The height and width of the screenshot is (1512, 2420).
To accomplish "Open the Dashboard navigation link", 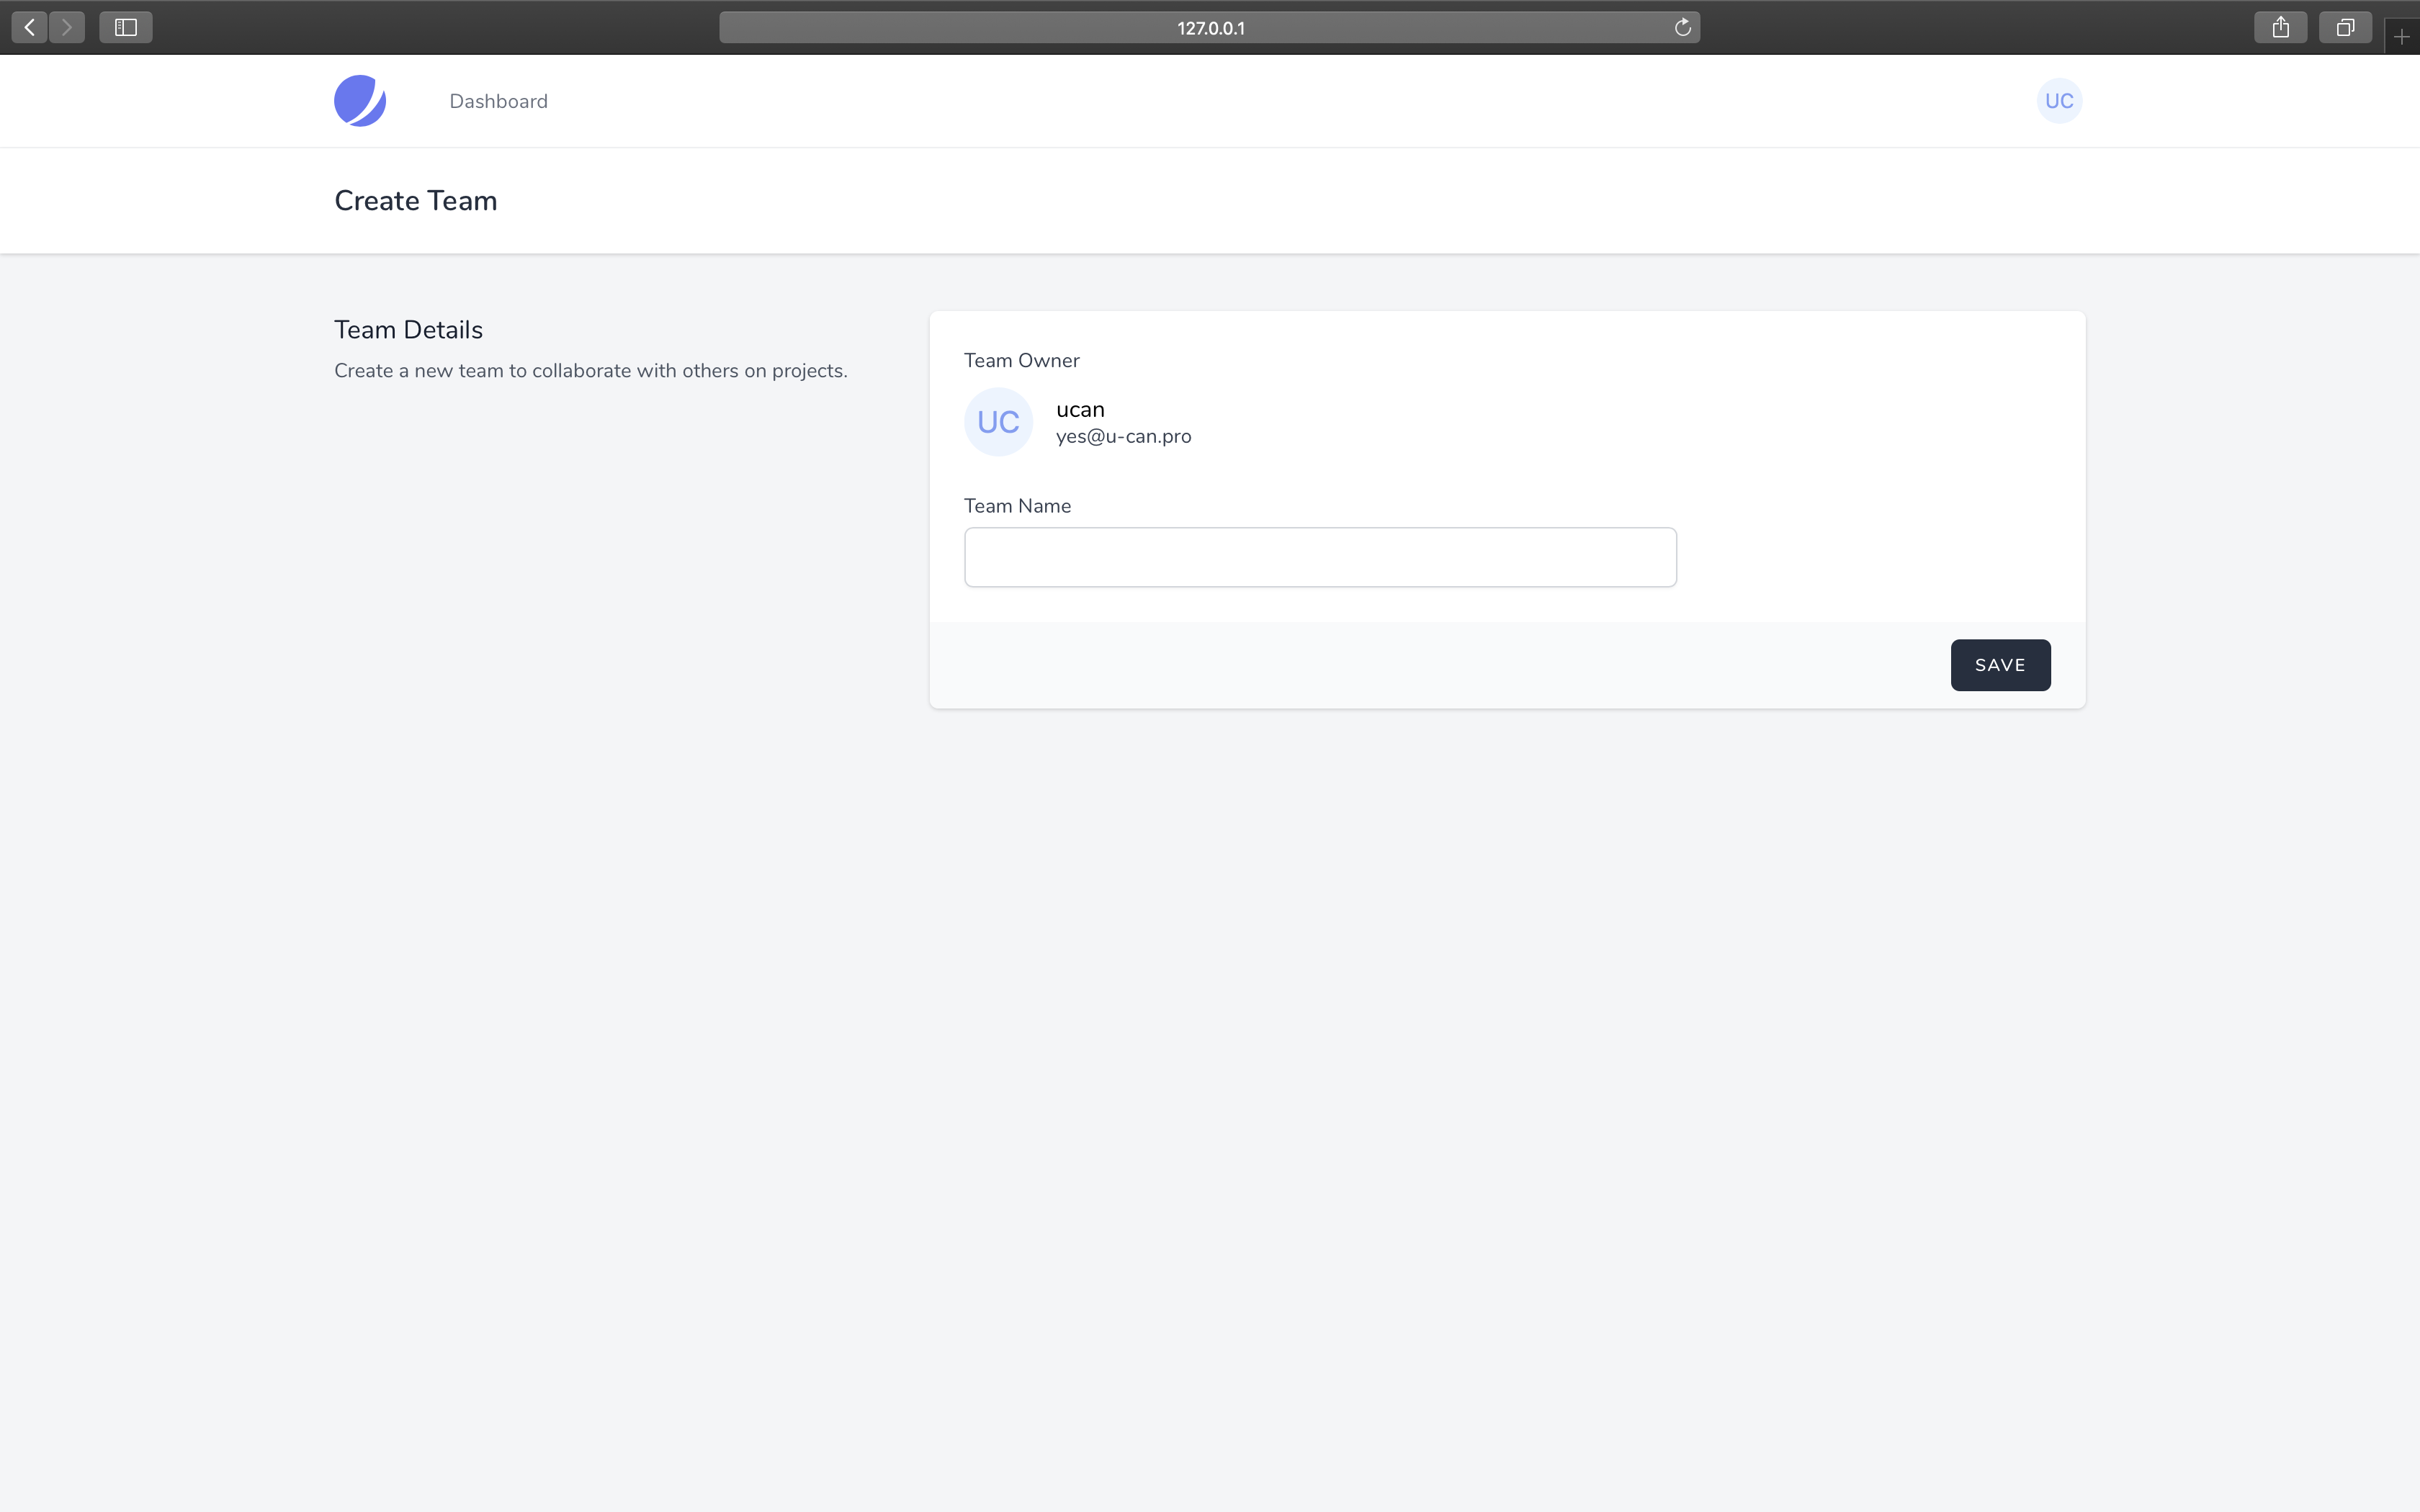I will pos(498,100).
